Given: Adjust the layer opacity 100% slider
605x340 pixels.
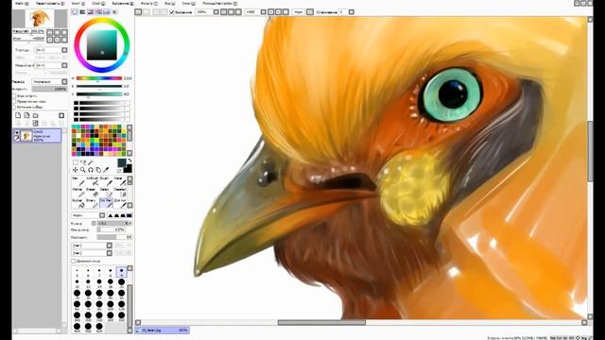Looking at the screenshot, I should (49, 89).
